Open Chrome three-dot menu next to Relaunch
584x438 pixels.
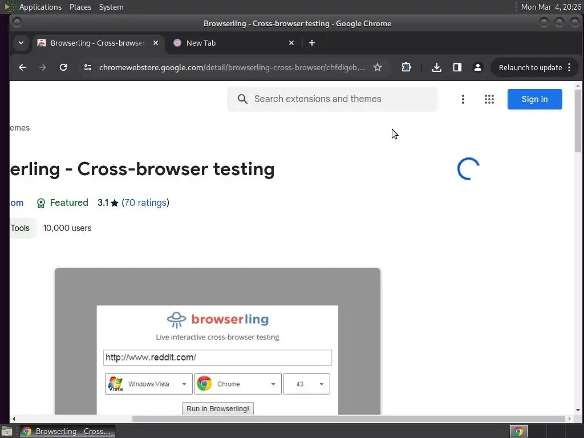point(570,67)
